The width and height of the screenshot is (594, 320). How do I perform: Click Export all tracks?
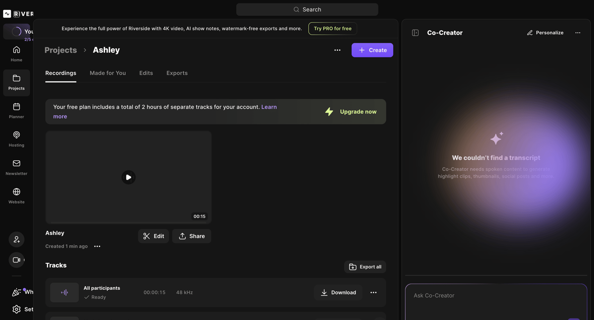[x=365, y=267]
